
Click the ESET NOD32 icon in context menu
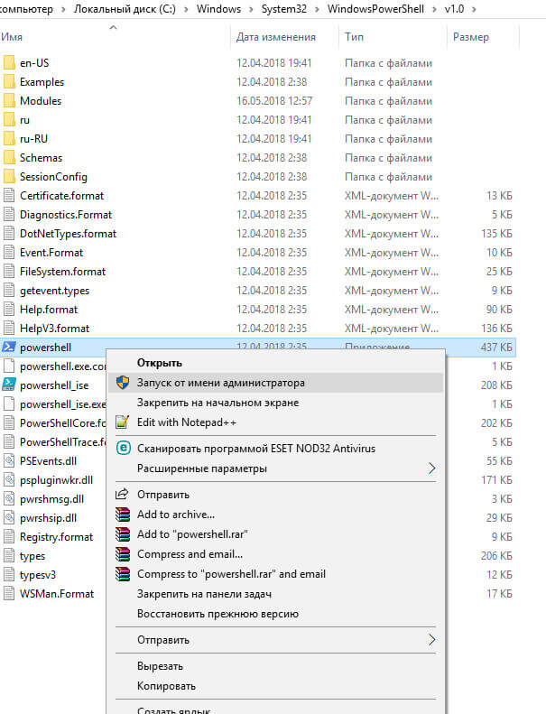point(123,448)
